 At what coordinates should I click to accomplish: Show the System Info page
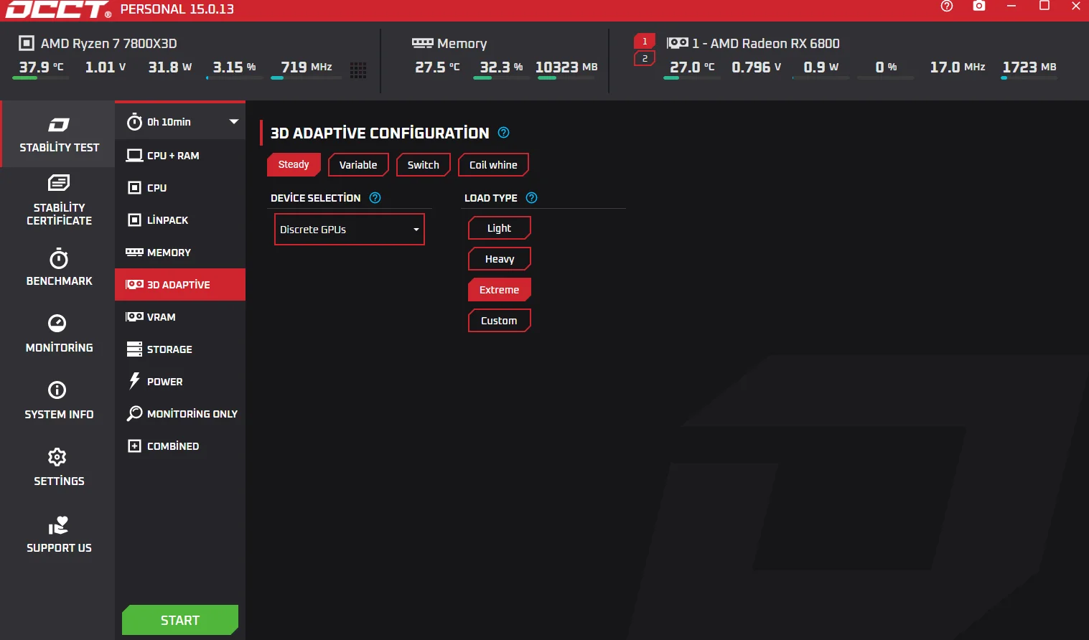(58, 401)
